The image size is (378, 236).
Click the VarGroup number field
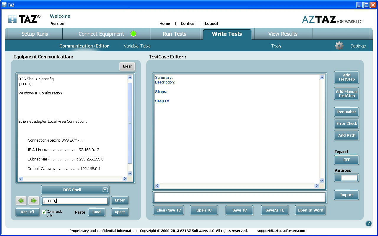pyautogui.click(x=349, y=178)
